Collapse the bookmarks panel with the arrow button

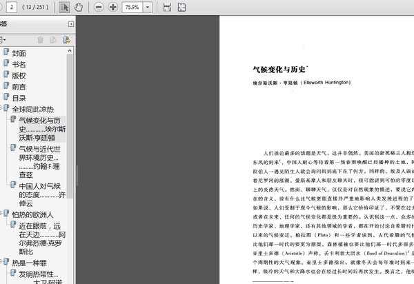71,24
